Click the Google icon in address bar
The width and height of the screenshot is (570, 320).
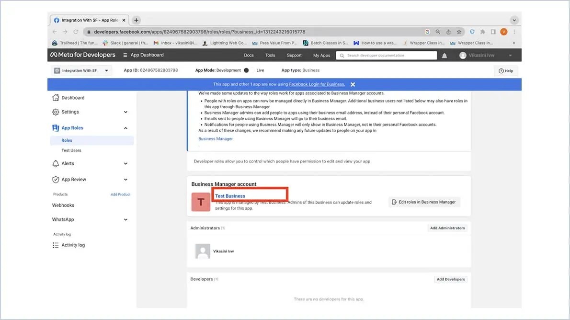427,32
